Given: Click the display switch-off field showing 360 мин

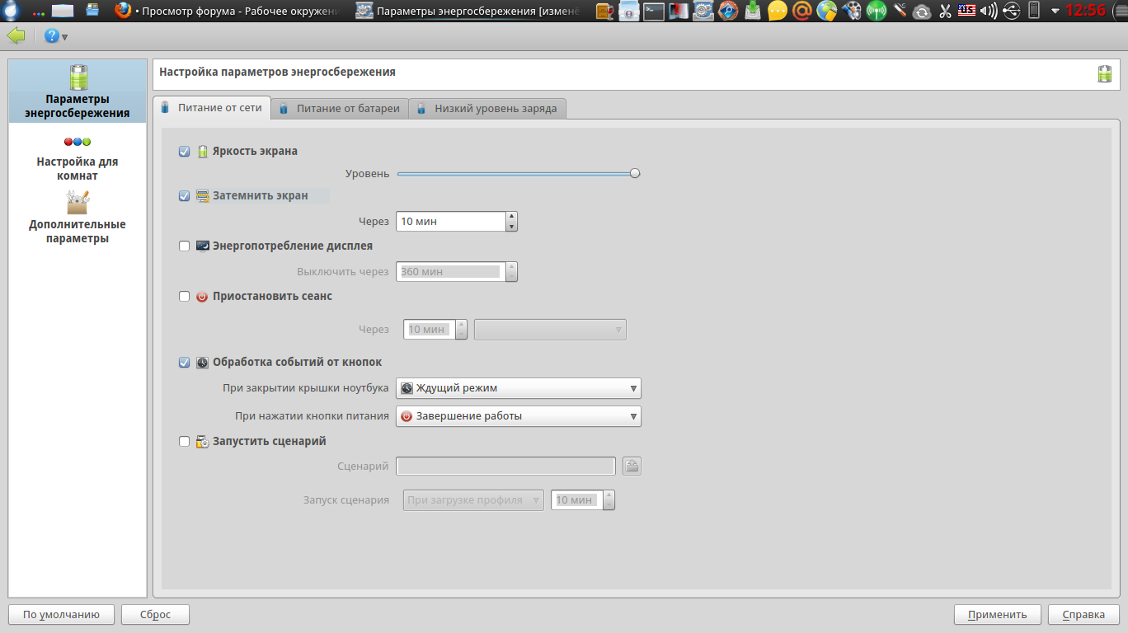Looking at the screenshot, I should [x=451, y=272].
